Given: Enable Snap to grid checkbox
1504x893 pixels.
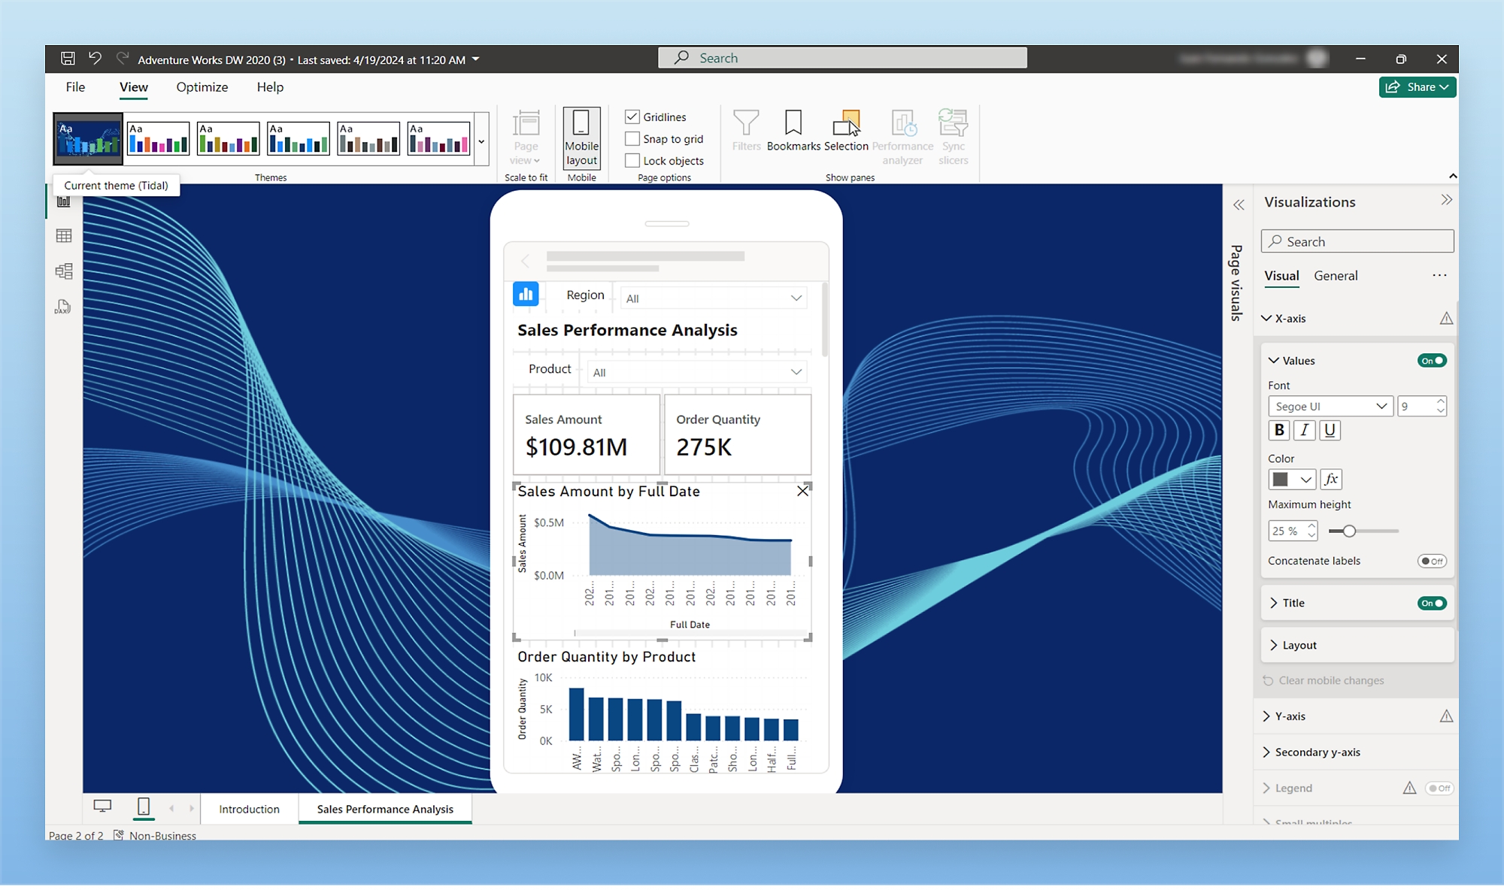Looking at the screenshot, I should click(x=632, y=138).
